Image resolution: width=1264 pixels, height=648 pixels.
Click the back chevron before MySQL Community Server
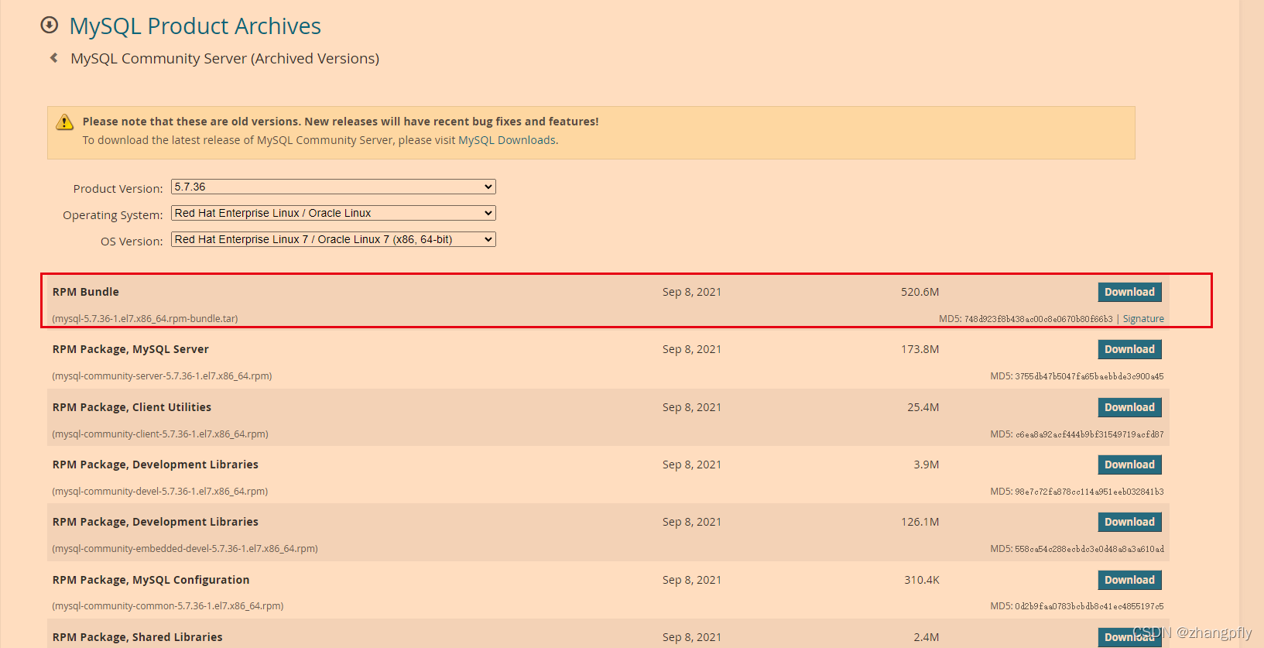(x=53, y=58)
